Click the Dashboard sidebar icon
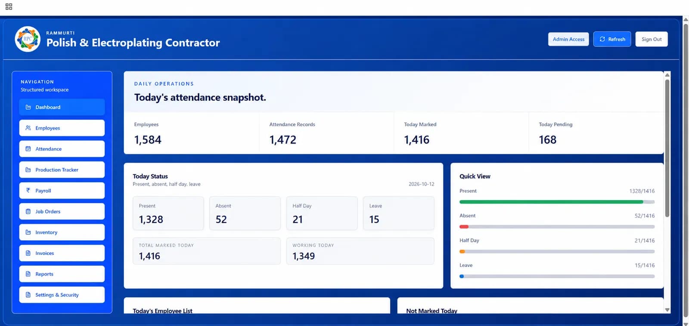Screen dimensions: 689x326 coord(28,107)
